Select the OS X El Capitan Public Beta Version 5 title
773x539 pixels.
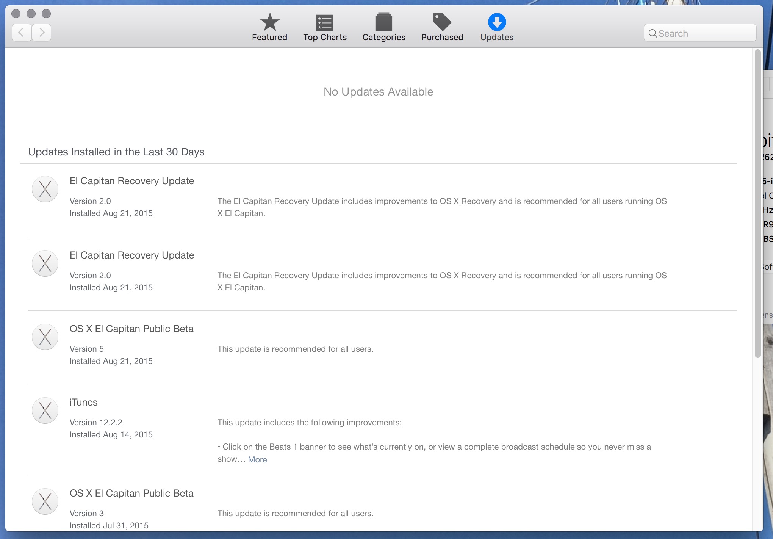click(131, 329)
